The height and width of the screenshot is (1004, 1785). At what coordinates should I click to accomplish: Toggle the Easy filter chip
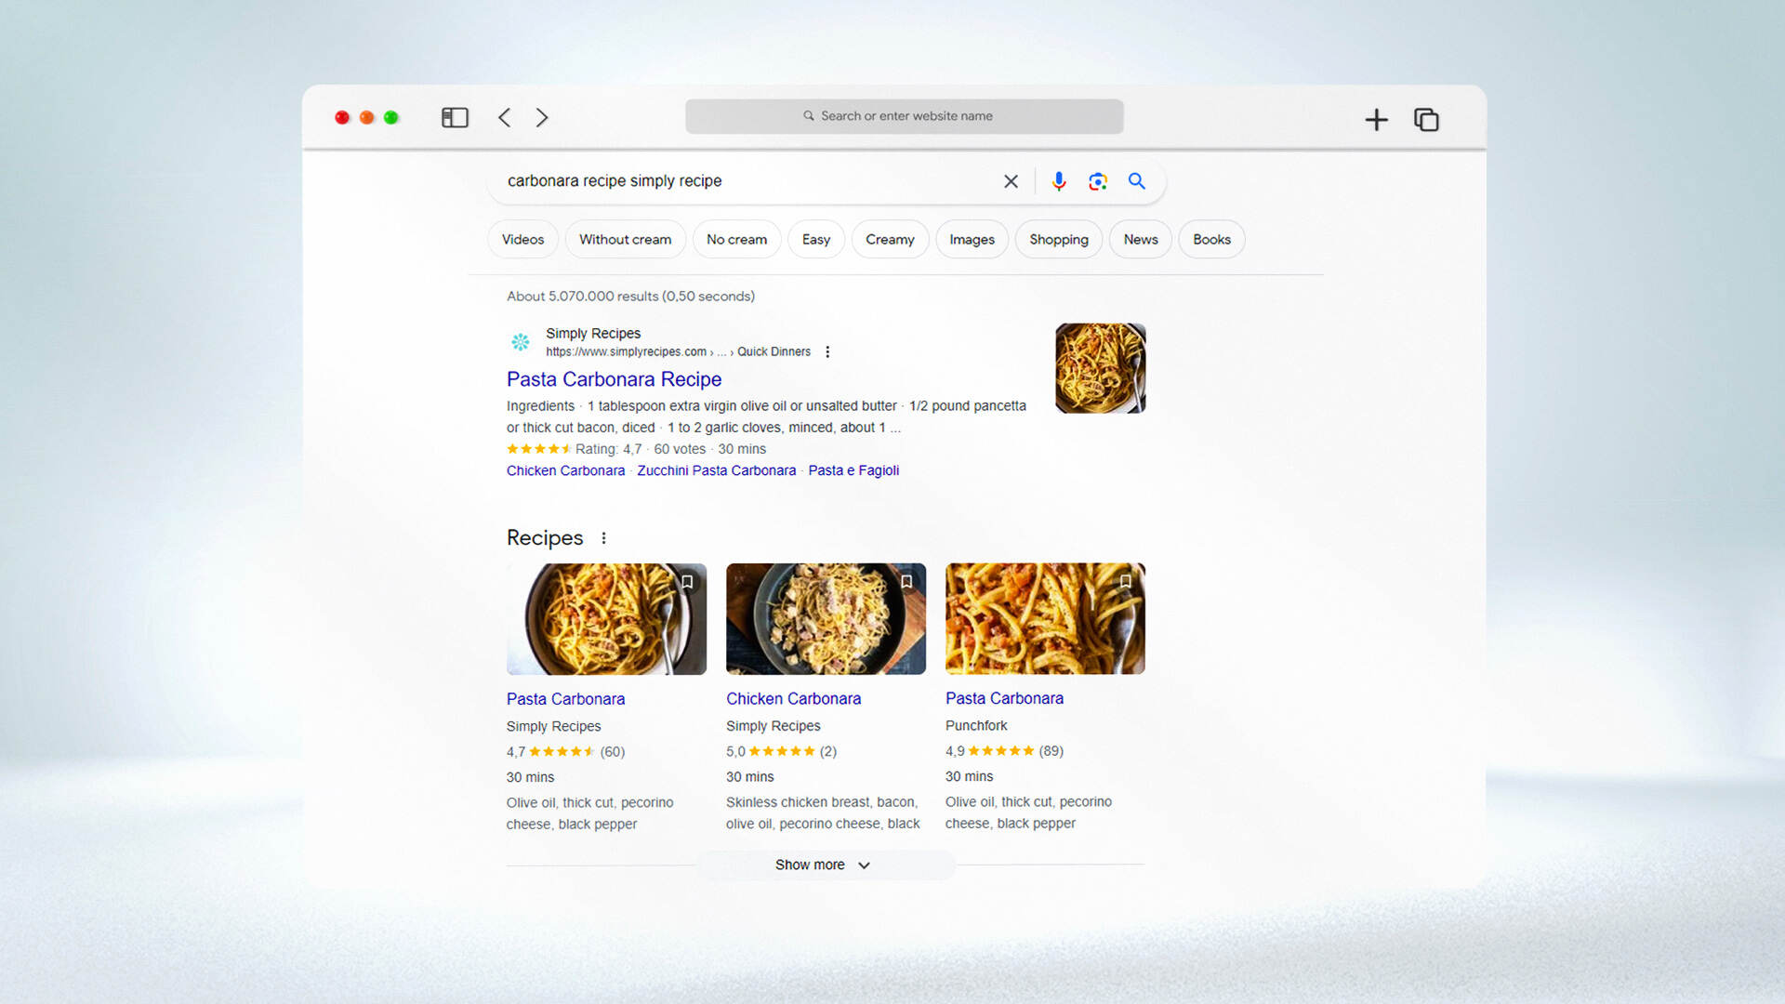pos(815,239)
